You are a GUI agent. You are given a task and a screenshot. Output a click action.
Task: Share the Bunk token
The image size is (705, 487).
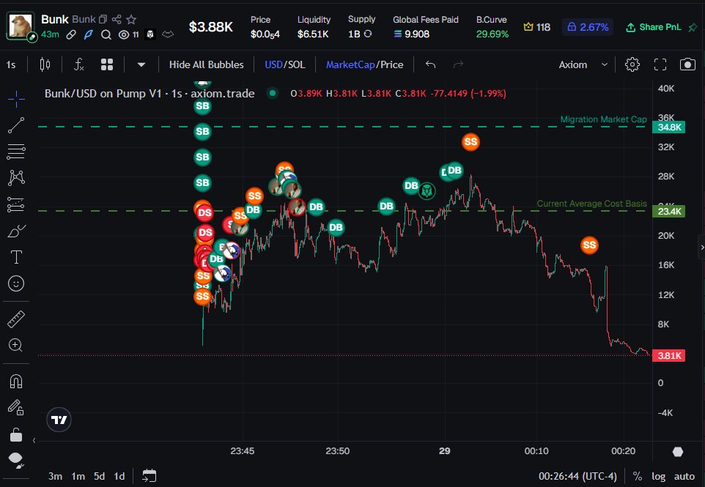[117, 19]
